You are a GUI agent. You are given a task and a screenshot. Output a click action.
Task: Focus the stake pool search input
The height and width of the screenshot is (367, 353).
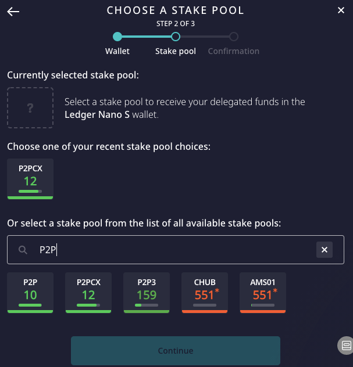[174, 250]
